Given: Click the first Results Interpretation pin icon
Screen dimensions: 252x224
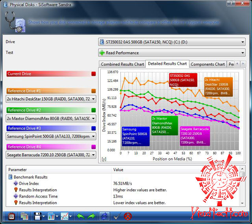Looking at the screenshot, I should (x=16, y=190).
